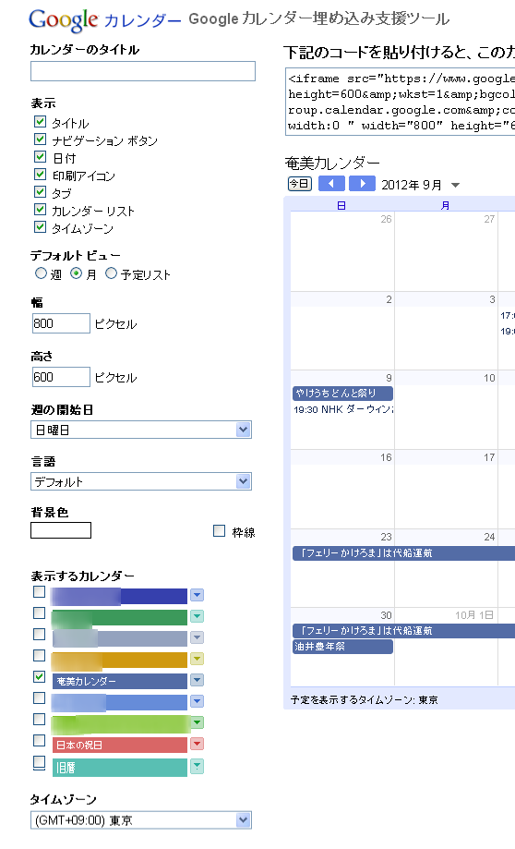515x849 pixels.
Task: Open the 2012年 9月 date picker arrow
Action: [x=456, y=185]
